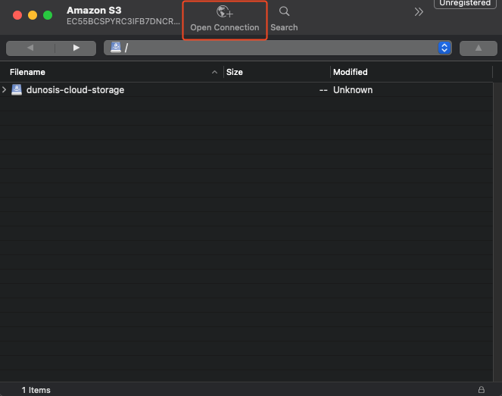Image resolution: width=502 pixels, height=396 pixels.
Task: Click the Search magnifier icon in toolbar
Action: coord(284,12)
